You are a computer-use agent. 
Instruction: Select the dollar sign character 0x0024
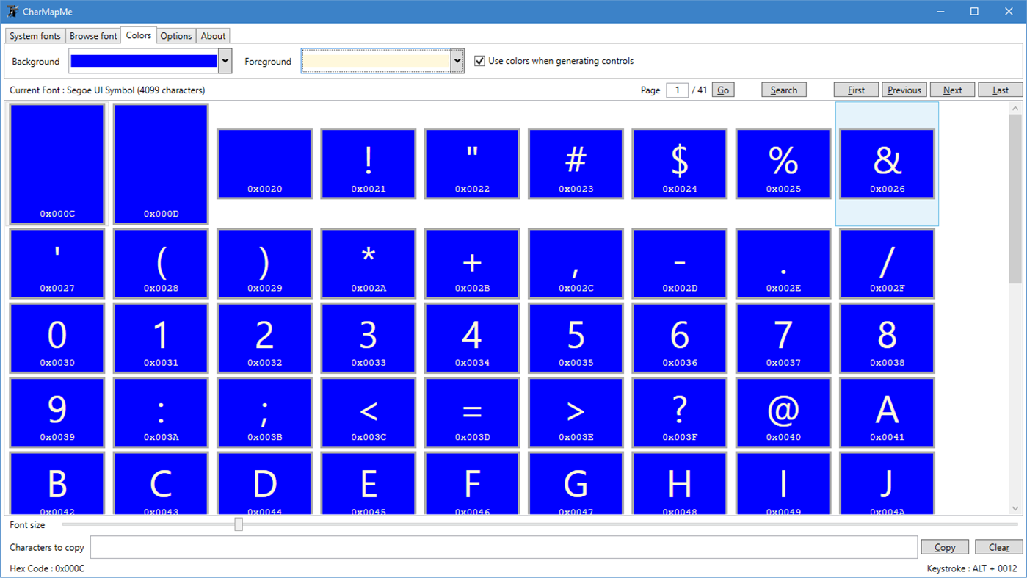click(679, 163)
